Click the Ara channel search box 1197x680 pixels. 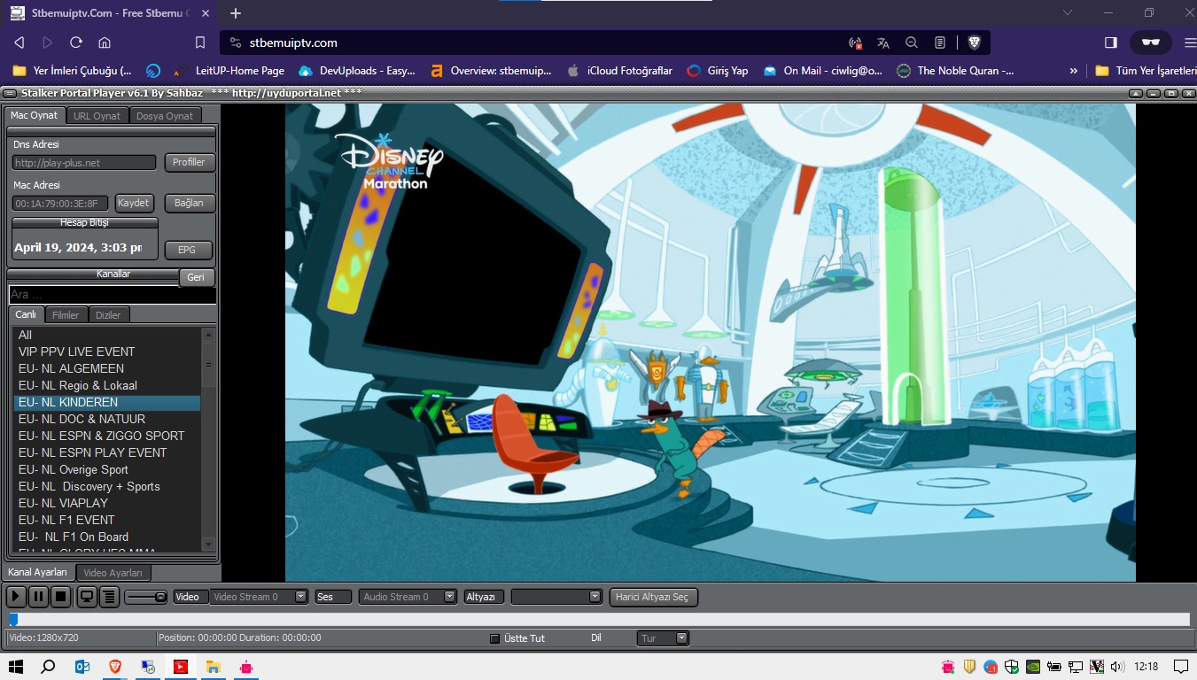tap(113, 295)
